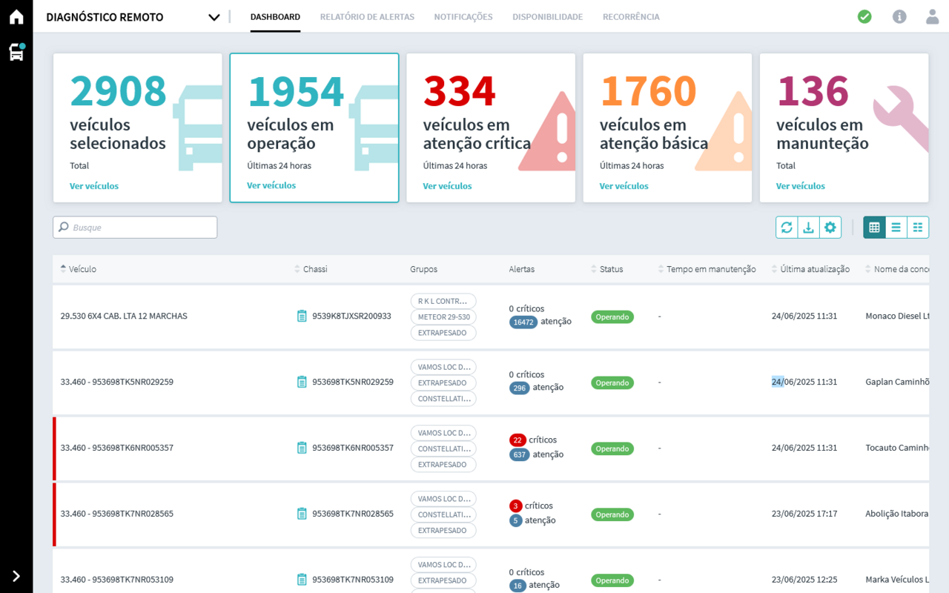Open the Relatório de Alertas tab
Screen dimensions: 949x593
[x=367, y=17]
